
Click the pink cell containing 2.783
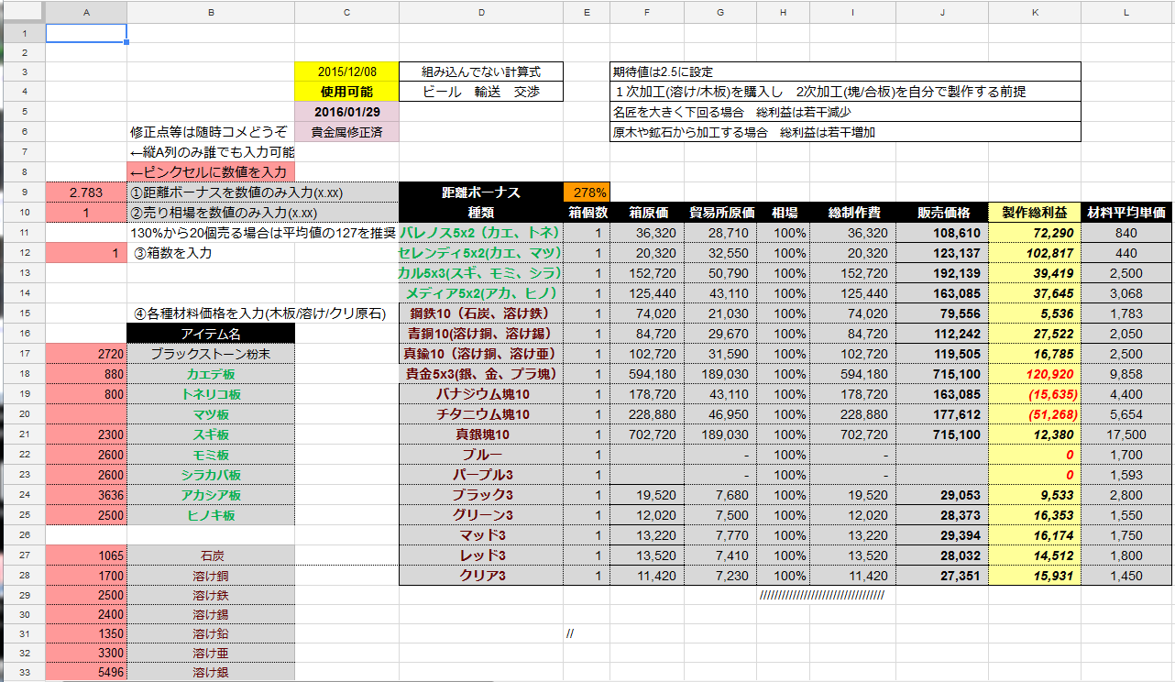[86, 192]
